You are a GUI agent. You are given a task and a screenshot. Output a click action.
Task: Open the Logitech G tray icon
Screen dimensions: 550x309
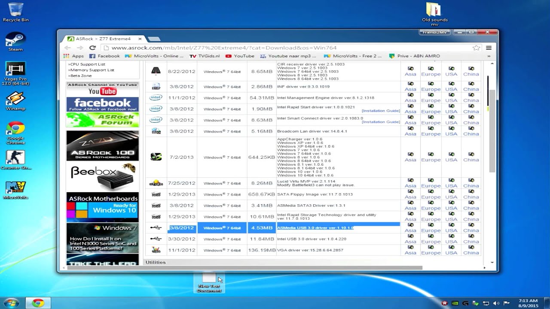[466, 303]
